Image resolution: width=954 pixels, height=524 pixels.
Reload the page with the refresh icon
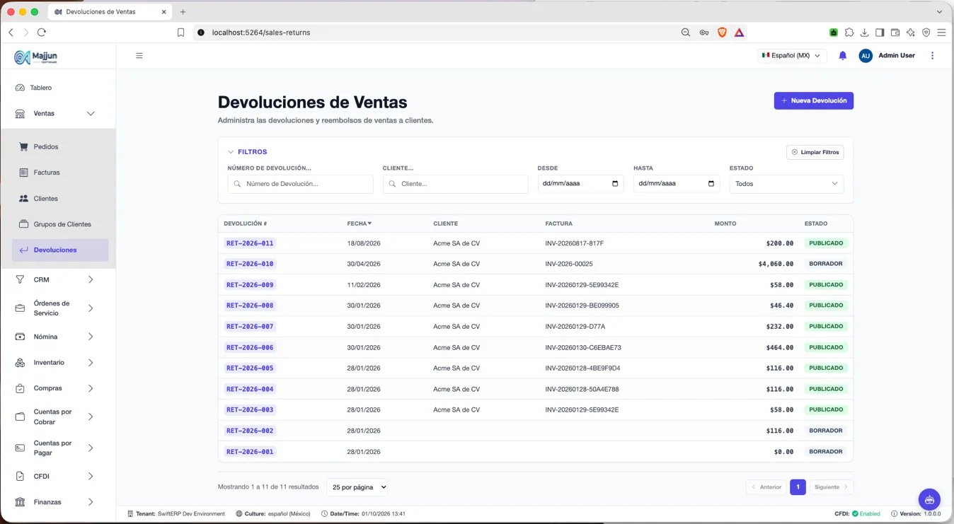(42, 33)
